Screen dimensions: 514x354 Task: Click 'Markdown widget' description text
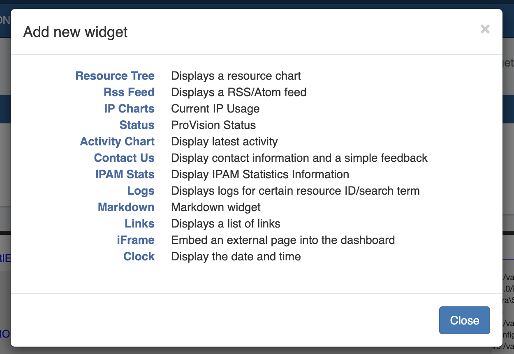[216, 207]
